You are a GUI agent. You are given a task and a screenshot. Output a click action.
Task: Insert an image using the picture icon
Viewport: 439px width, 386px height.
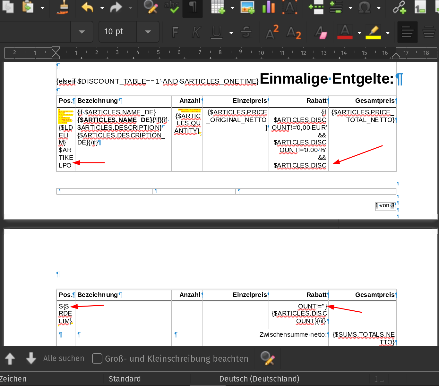point(247,7)
